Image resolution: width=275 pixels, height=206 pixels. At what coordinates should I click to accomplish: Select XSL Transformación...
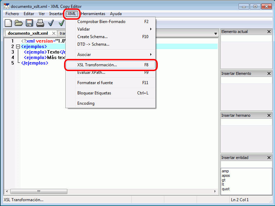111,65
